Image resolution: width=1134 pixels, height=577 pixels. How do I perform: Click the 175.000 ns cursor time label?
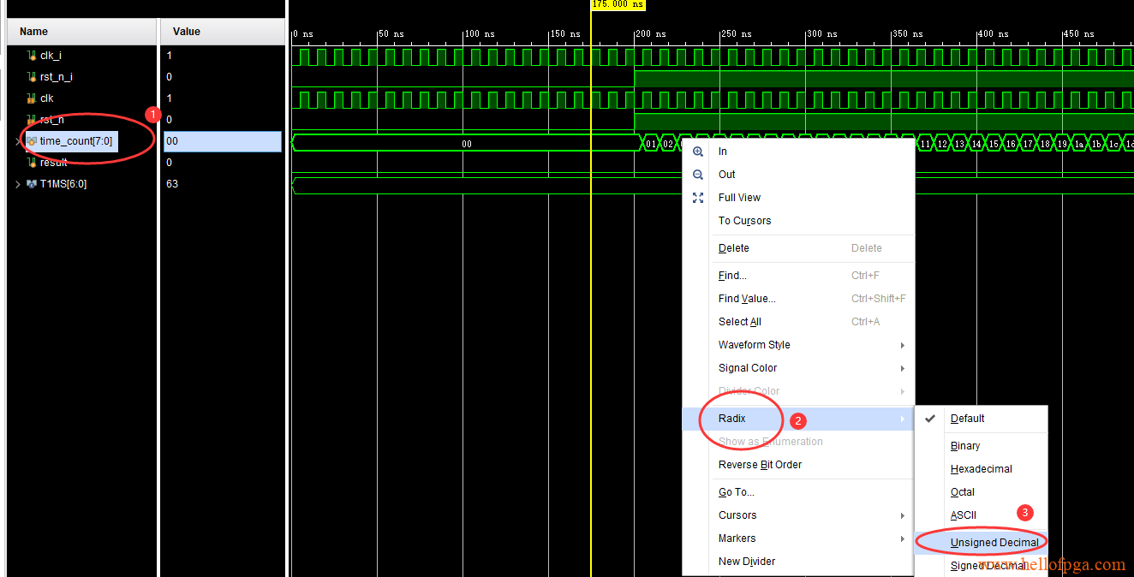coord(618,4)
